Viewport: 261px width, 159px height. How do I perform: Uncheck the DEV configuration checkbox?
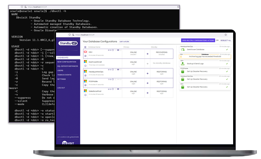[86, 56]
